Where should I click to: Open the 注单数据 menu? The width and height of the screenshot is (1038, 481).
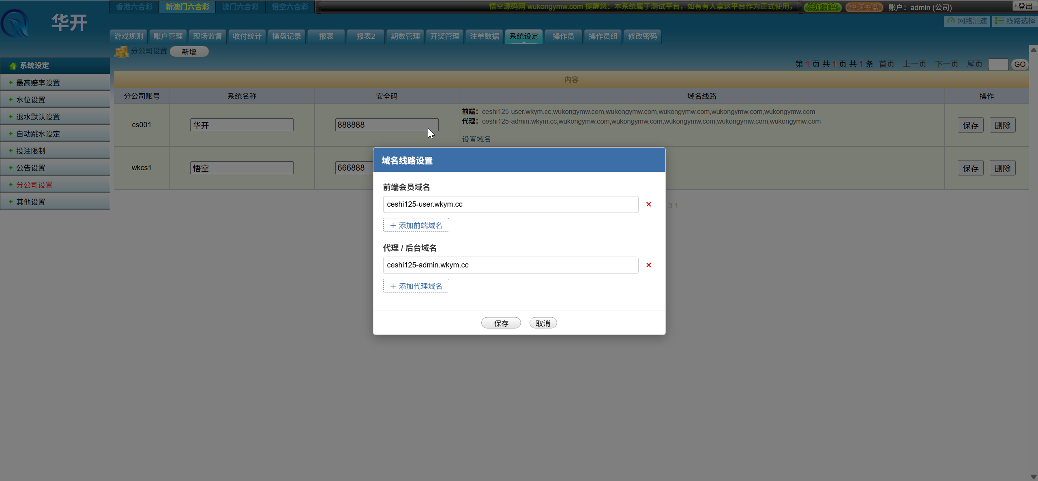(484, 36)
